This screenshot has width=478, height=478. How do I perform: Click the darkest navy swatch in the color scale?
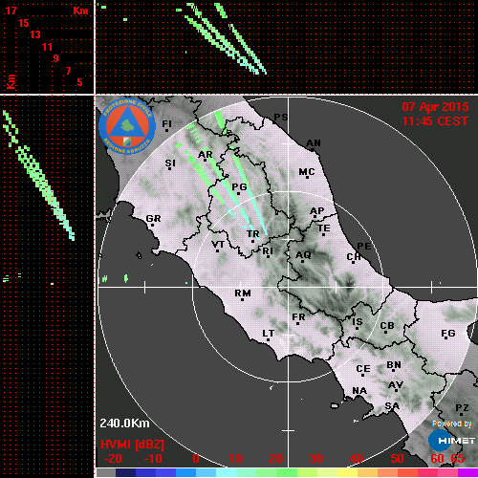pyautogui.click(x=126, y=472)
